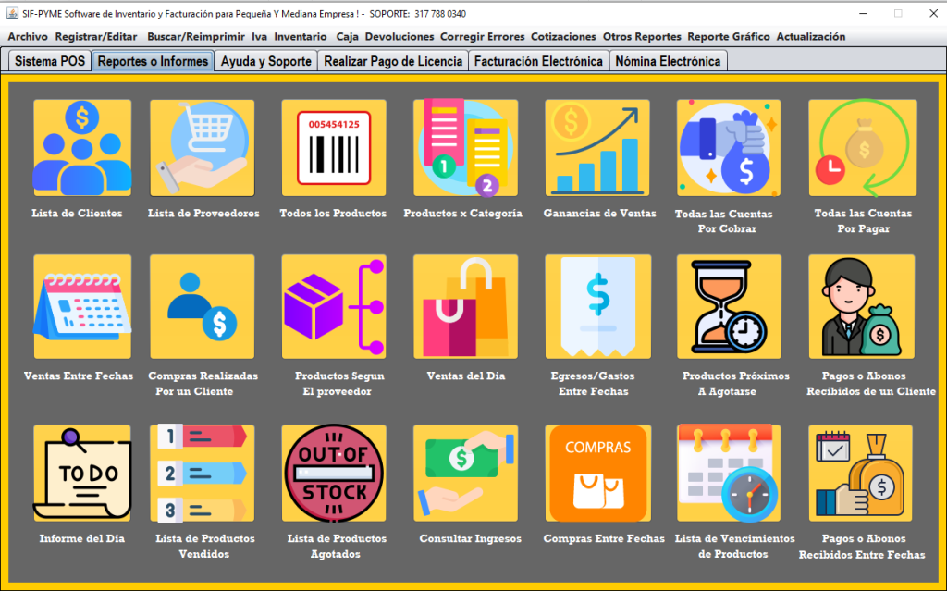The height and width of the screenshot is (591, 947).
Task: Launch Ventas del Día shopping bags icon
Action: coord(465,306)
